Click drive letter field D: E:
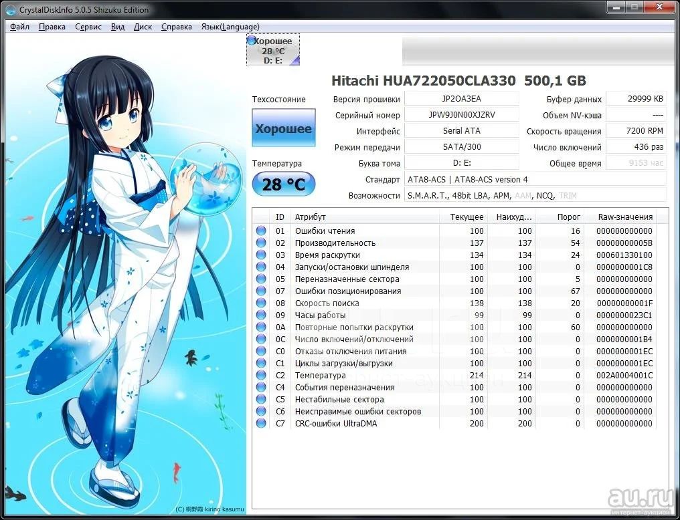Viewport: 680px width, 520px height. tap(461, 163)
